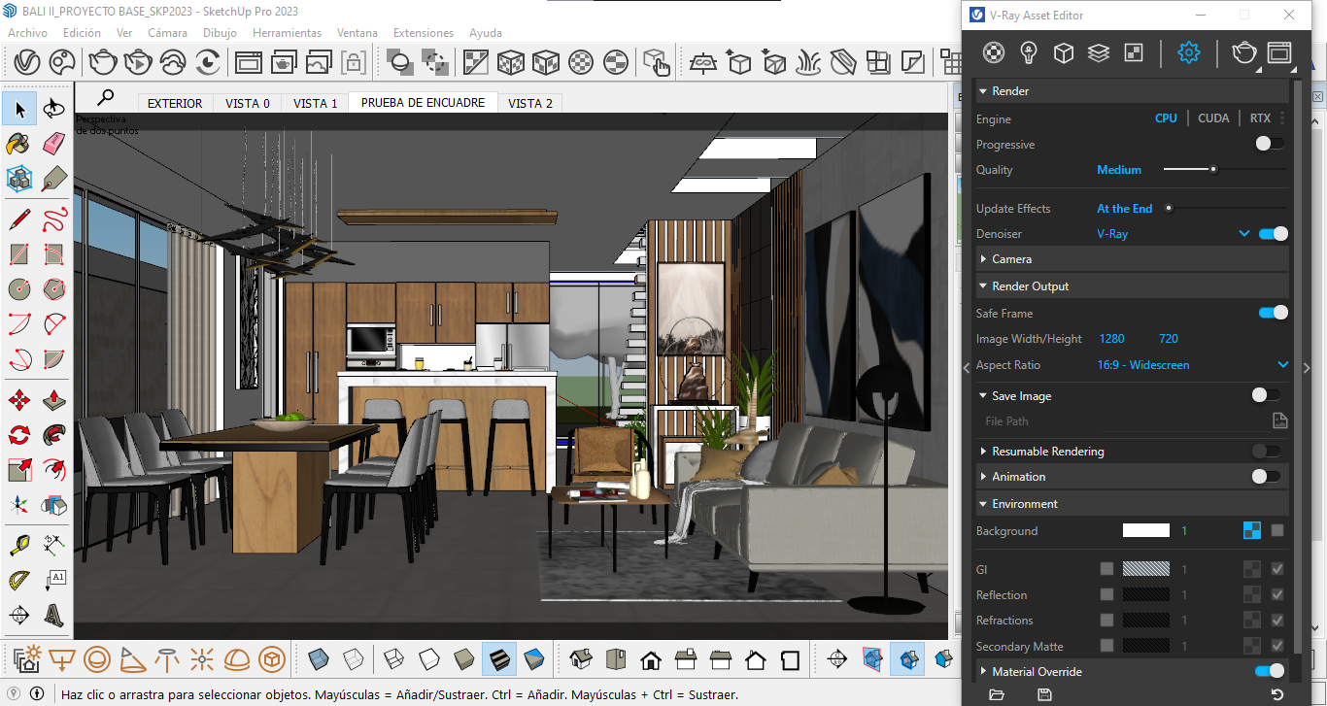This screenshot has height=706, width=1327.
Task: Disable the Safe Frame toggle
Action: tap(1273, 313)
